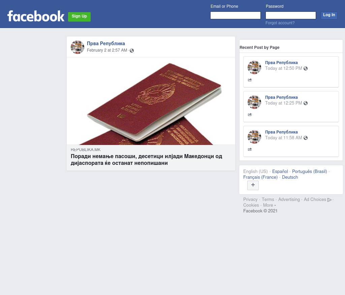Open the Ad Choices triangle icon

[330, 200]
